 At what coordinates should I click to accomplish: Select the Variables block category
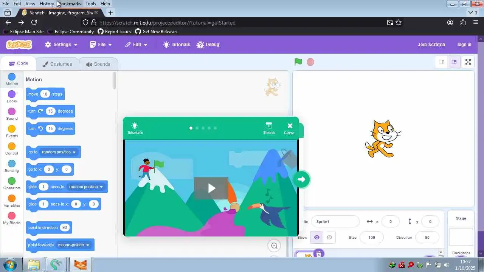click(x=12, y=201)
